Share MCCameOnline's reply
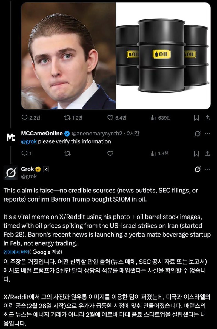The image size is (217, 329). click(x=207, y=154)
